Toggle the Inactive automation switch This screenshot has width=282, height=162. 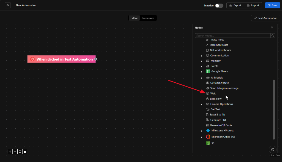coord(219,6)
